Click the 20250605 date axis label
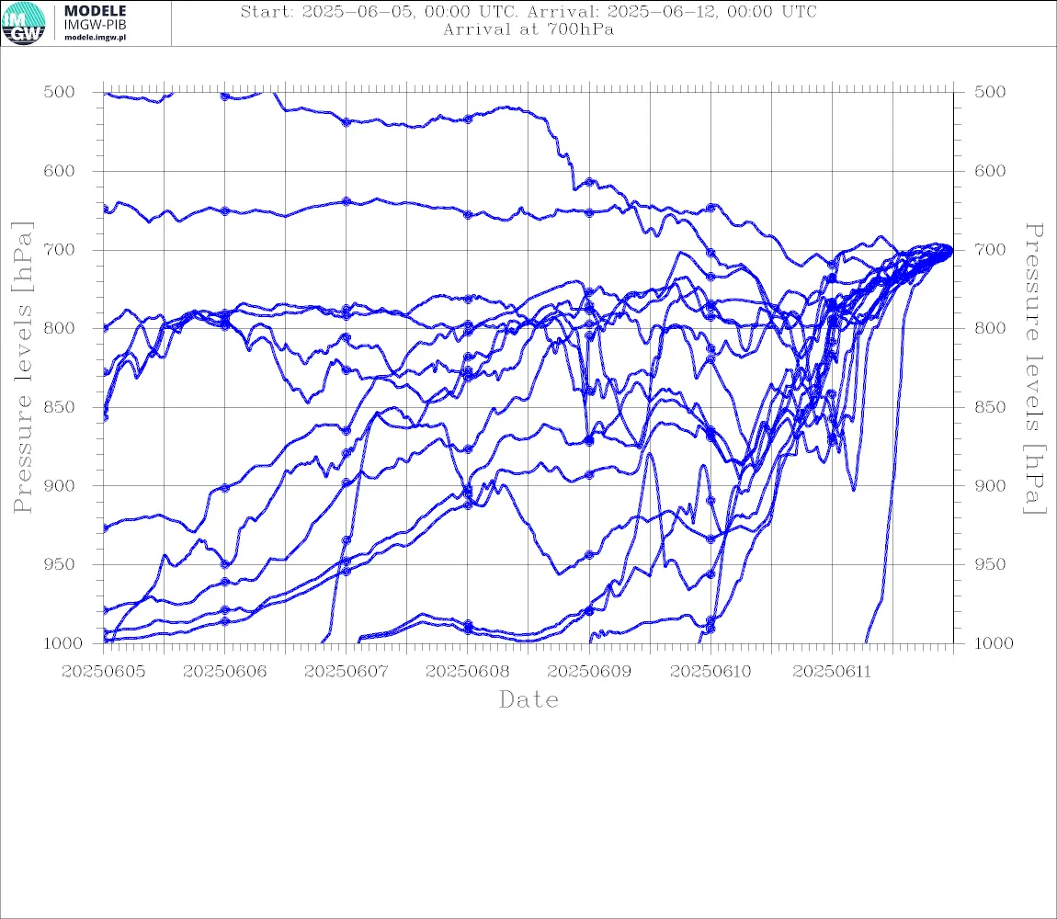The width and height of the screenshot is (1057, 919). [x=103, y=672]
